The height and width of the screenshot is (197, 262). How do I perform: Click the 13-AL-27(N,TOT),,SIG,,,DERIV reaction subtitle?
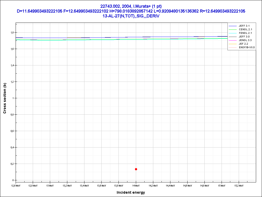131,16
